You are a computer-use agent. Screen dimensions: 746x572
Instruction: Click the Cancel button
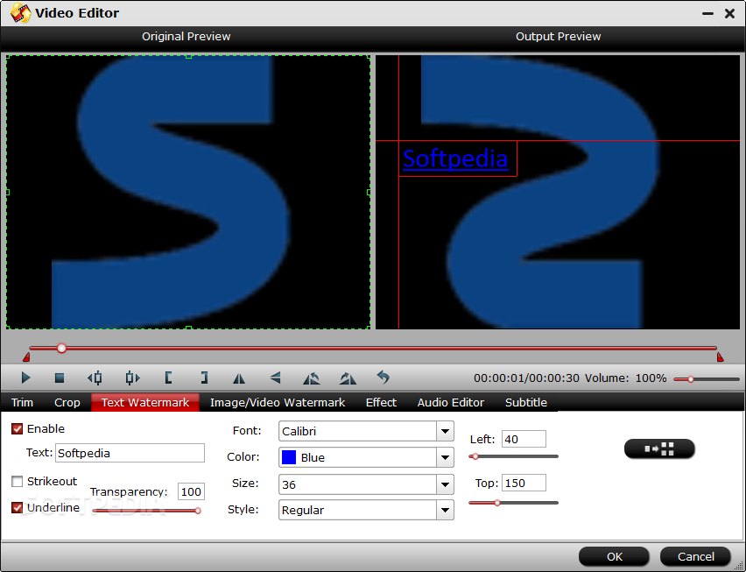(695, 557)
